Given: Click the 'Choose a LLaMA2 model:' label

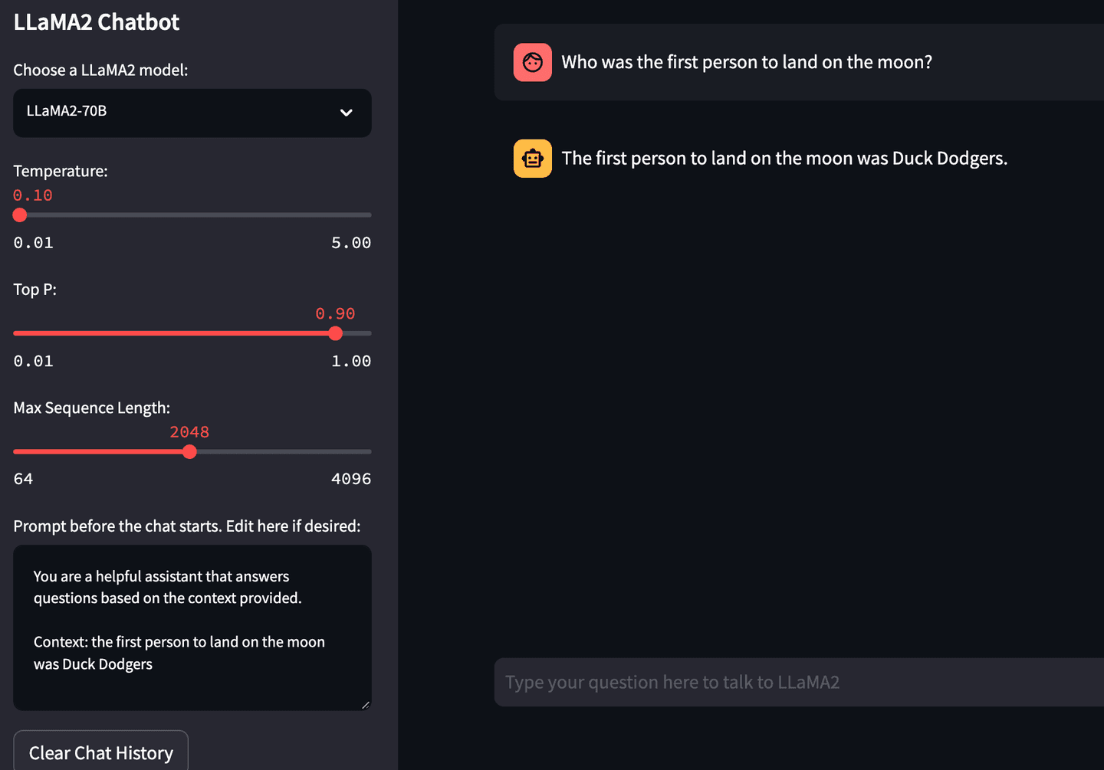Looking at the screenshot, I should (x=100, y=70).
